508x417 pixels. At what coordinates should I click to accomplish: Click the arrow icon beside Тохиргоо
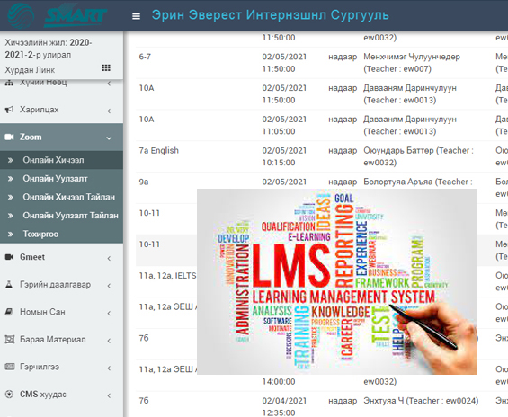tap(11, 234)
